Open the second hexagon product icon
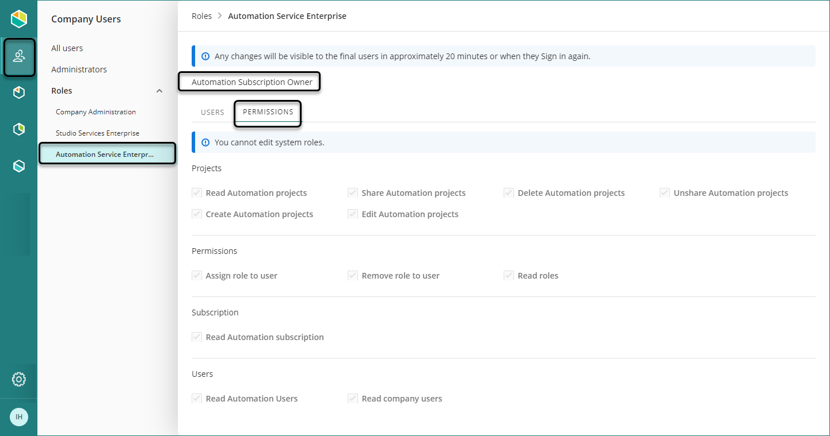830x436 pixels. click(x=19, y=92)
